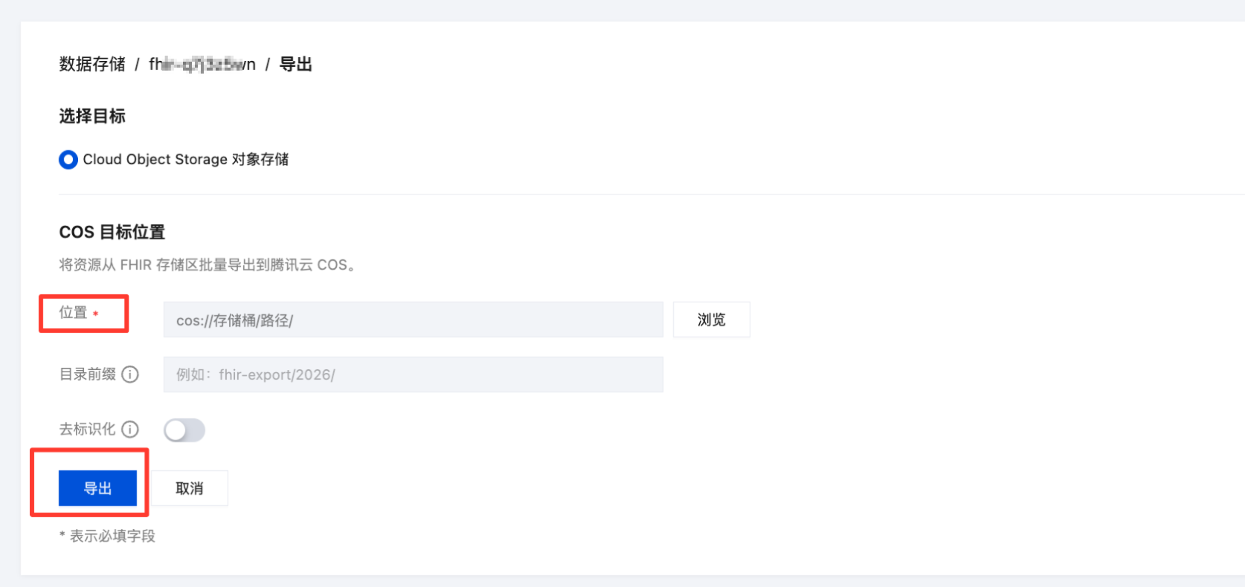Click the 选择目标 section heading
The width and height of the screenshot is (1245, 587).
(x=92, y=116)
